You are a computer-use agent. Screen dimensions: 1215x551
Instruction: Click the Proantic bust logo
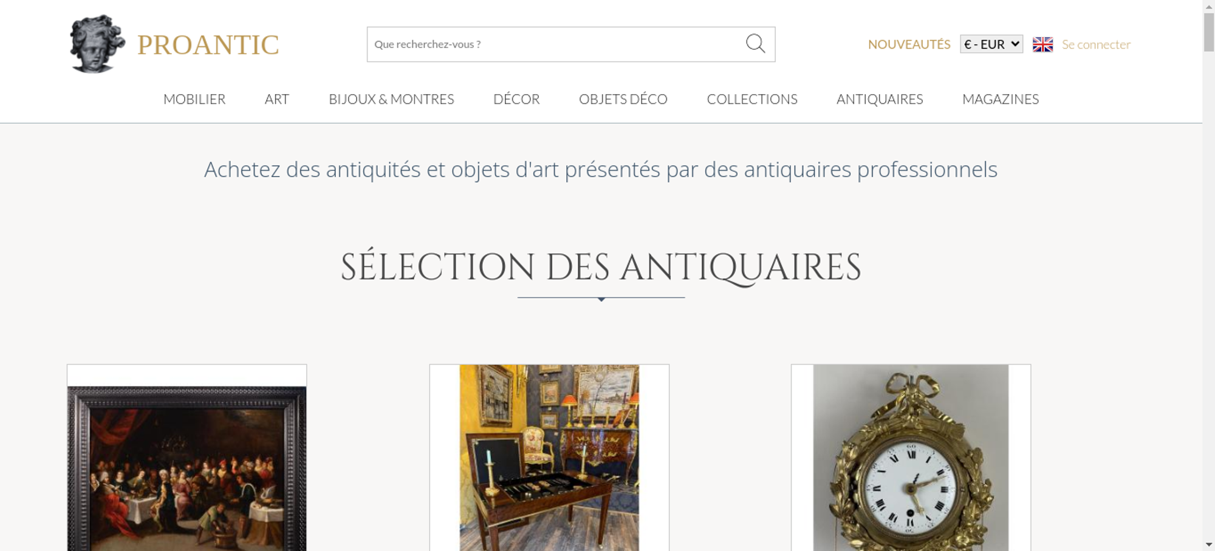(x=97, y=44)
